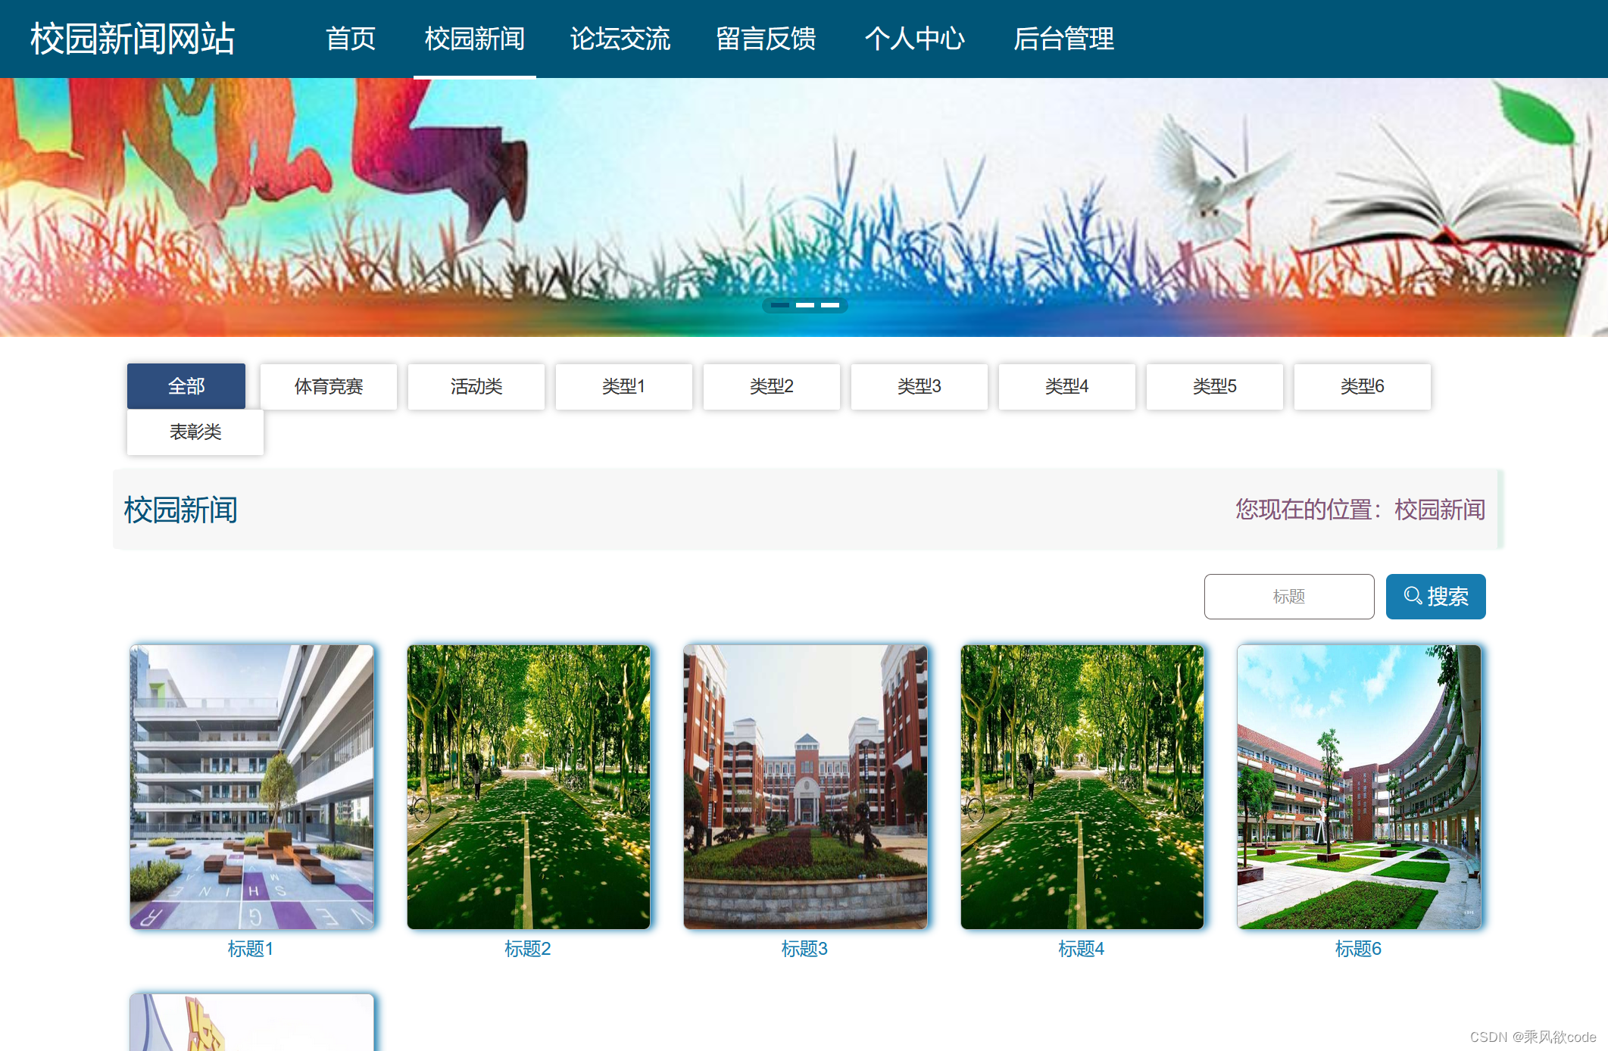Image resolution: width=1608 pixels, height=1051 pixels.
Task: Click the 搜索 search button
Action: click(1435, 596)
